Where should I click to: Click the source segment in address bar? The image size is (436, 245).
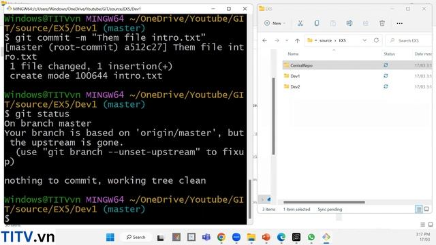[326, 41]
